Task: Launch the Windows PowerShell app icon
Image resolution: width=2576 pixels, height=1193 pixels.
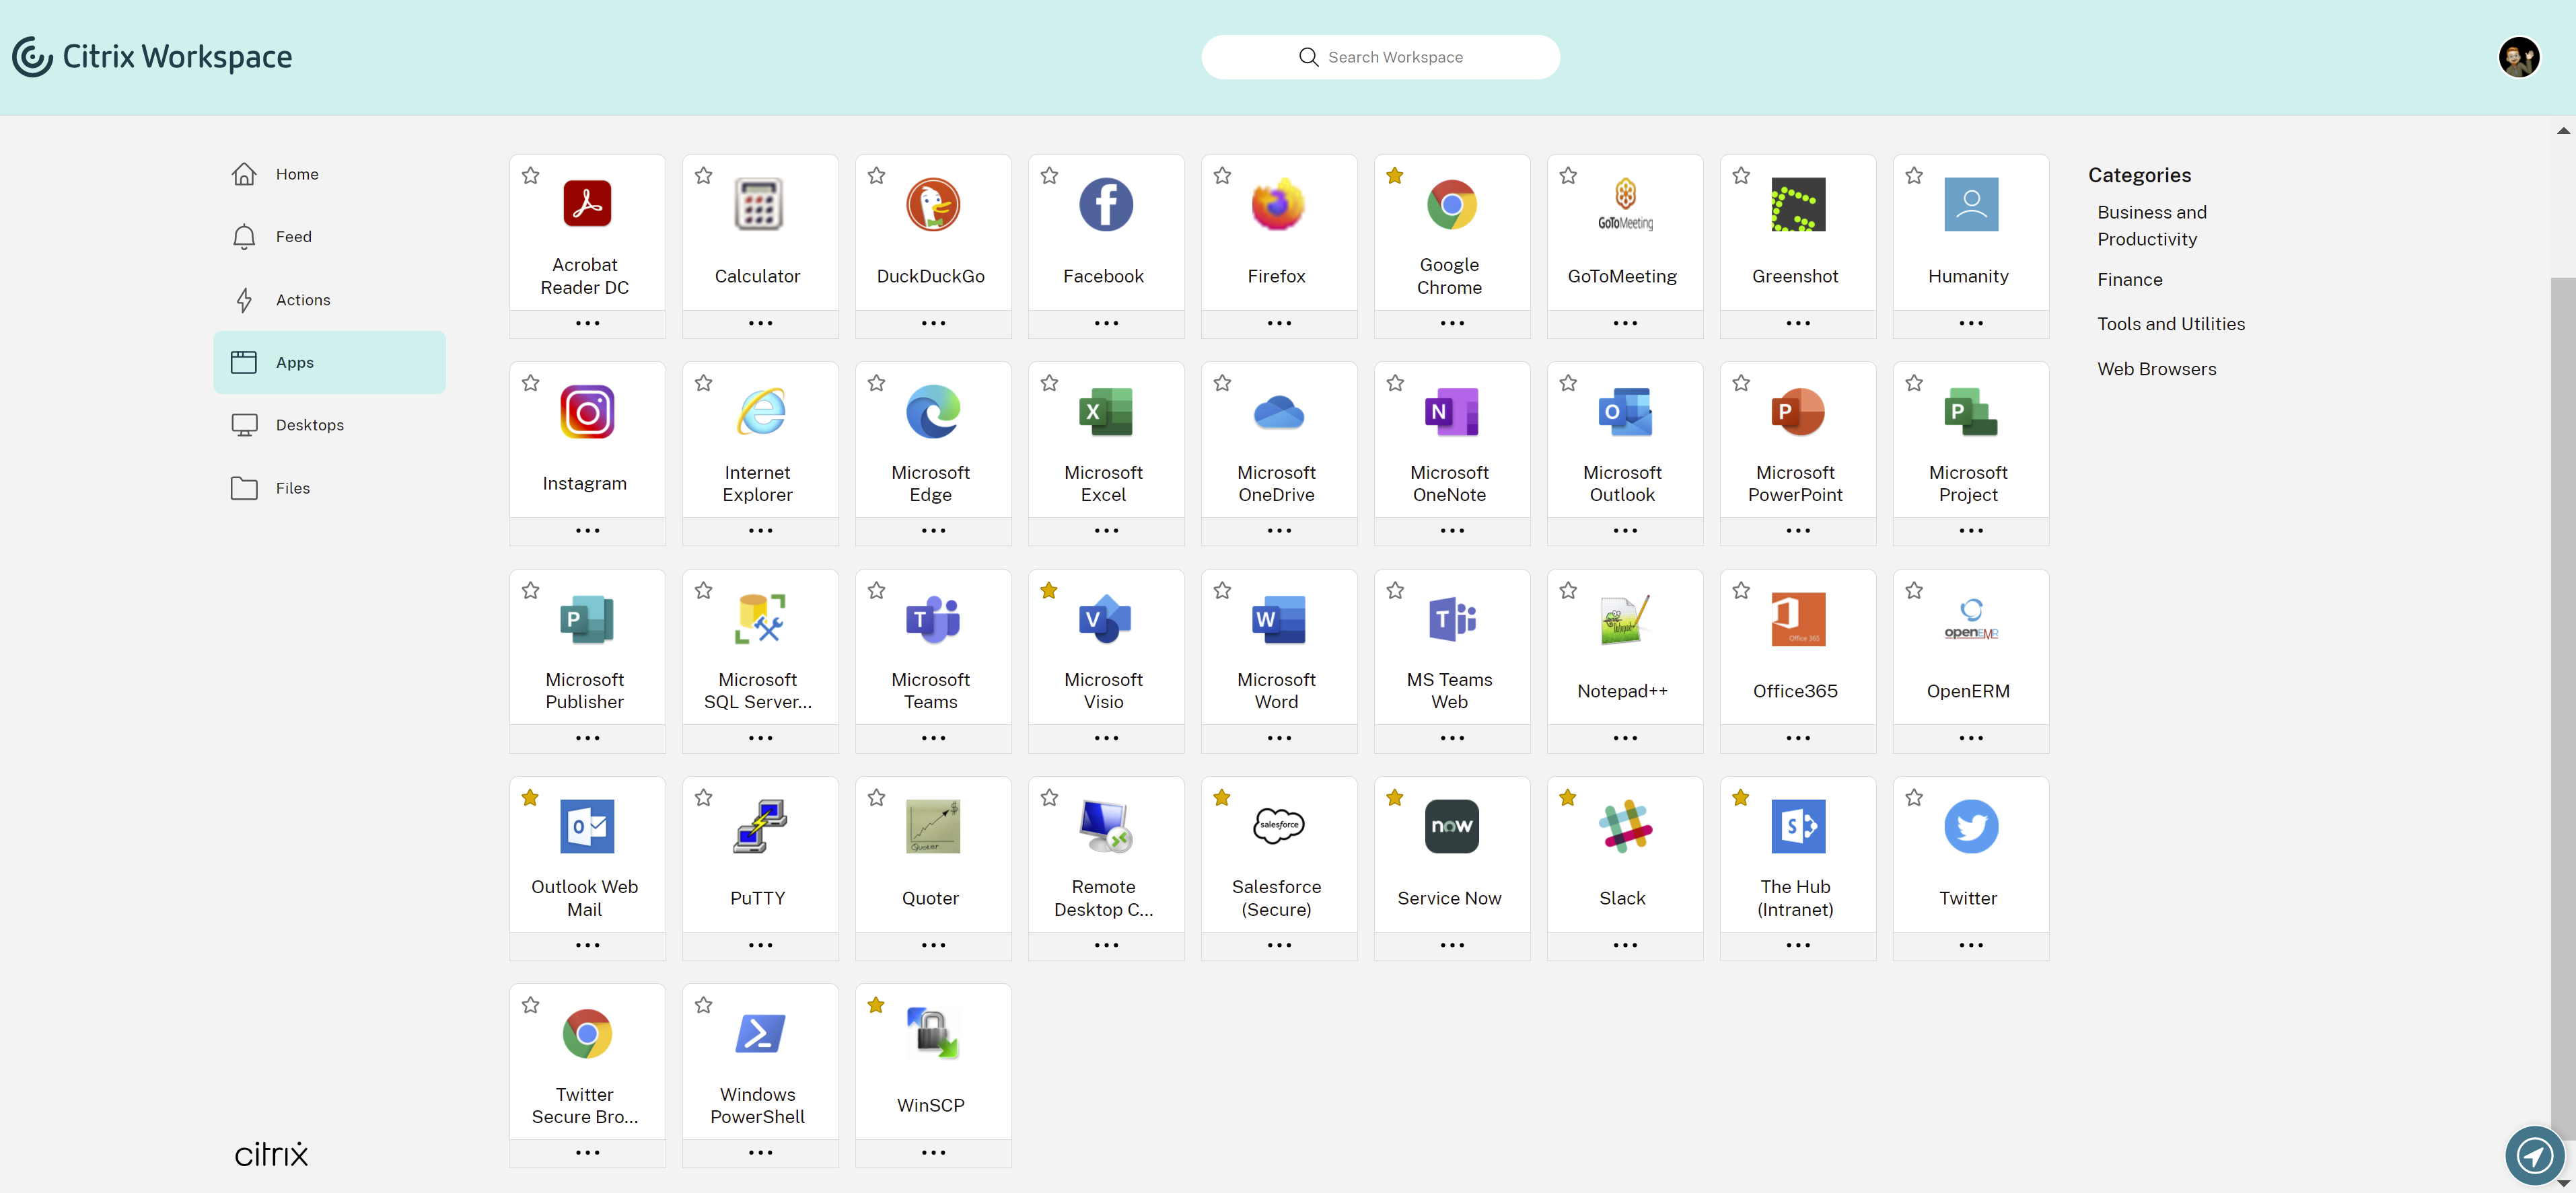Action: coord(759,1033)
